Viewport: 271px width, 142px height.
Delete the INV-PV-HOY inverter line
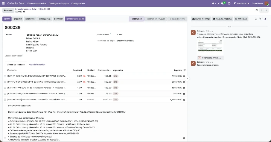(x=184, y=82)
